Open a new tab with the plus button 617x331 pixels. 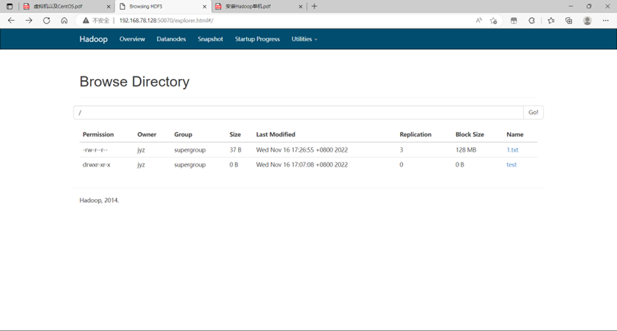pyautogui.click(x=314, y=6)
